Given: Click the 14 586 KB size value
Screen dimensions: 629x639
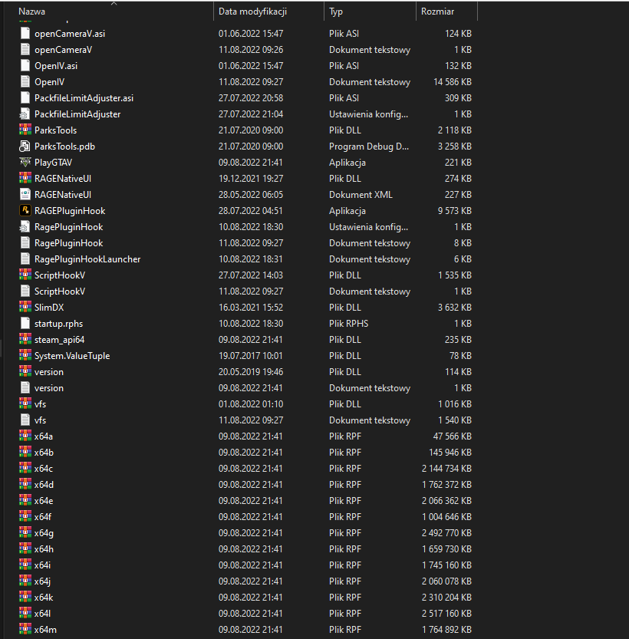Looking at the screenshot, I should point(453,82).
